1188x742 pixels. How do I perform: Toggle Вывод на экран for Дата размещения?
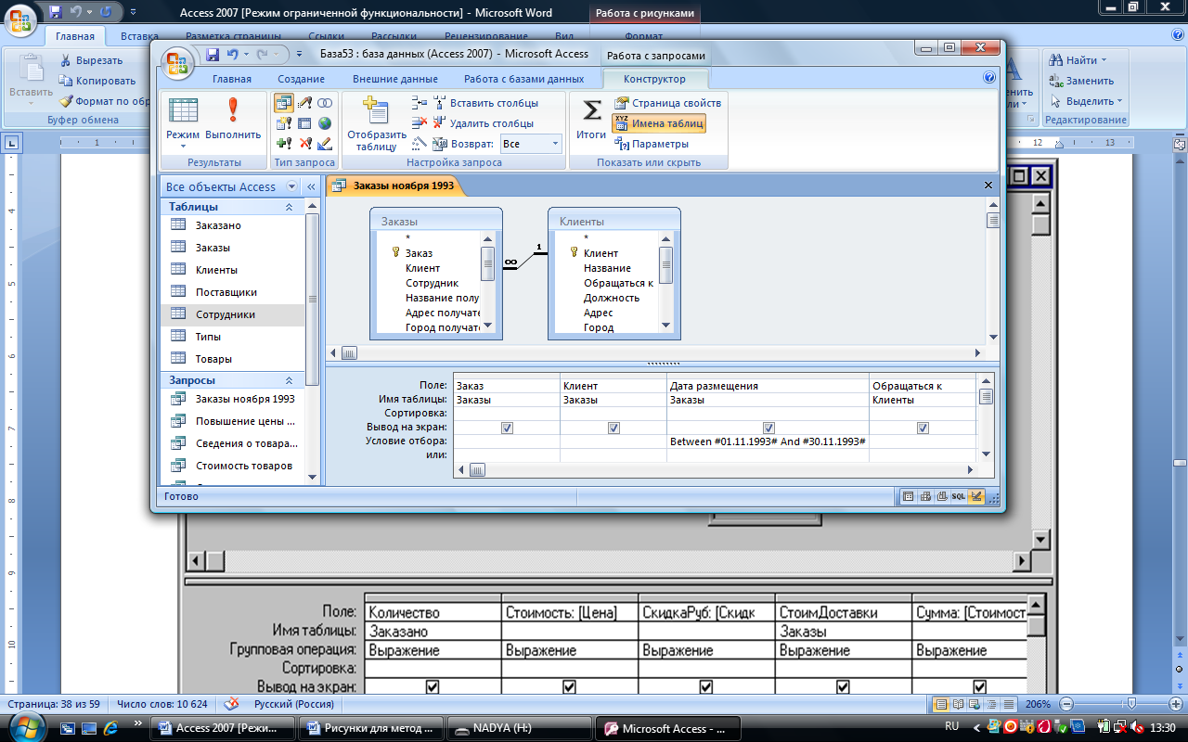[x=768, y=428]
